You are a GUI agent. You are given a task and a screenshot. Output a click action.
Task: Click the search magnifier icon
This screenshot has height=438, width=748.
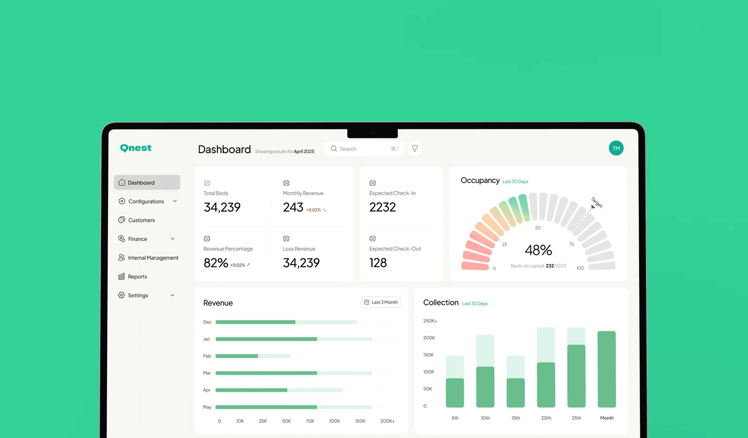point(334,148)
